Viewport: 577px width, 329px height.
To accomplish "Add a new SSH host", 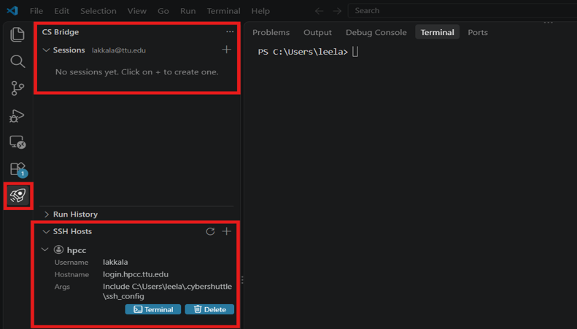I will coord(227,231).
